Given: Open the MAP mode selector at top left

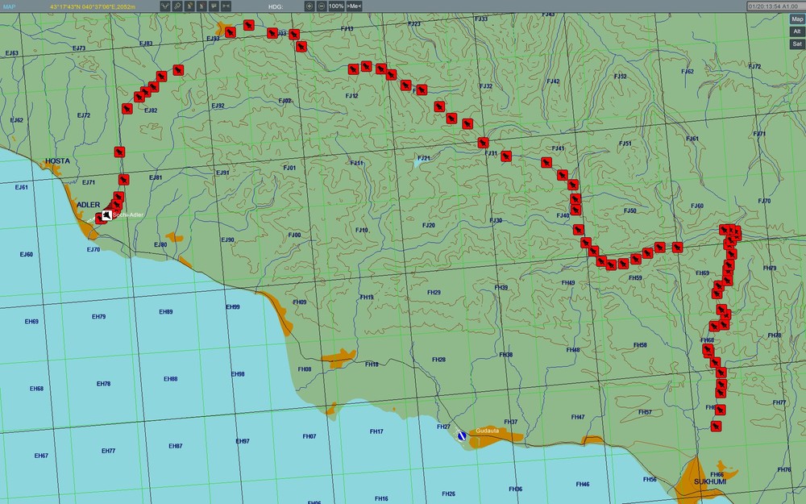Looking at the screenshot, I should click(11, 6).
